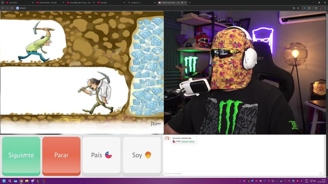328x184 pixels.
Task: Show hidden system tray icons
Action: [x=240, y=181]
